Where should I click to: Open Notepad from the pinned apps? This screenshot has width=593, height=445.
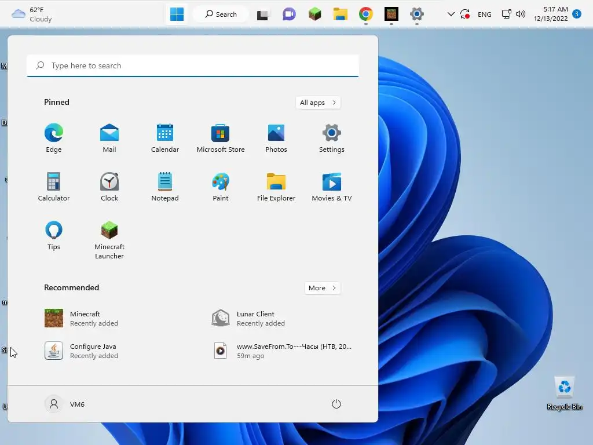pyautogui.click(x=165, y=187)
